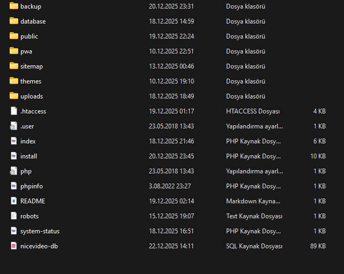Select the system-status file icon
Viewport: 344px width, 274px height.
14,231
